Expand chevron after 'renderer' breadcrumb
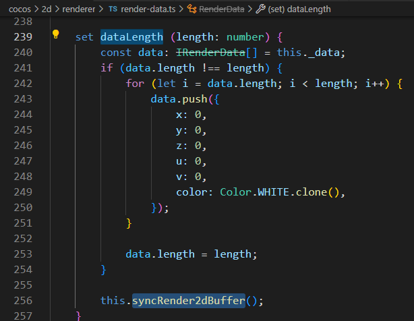This screenshot has width=414, height=321. pos(101,9)
